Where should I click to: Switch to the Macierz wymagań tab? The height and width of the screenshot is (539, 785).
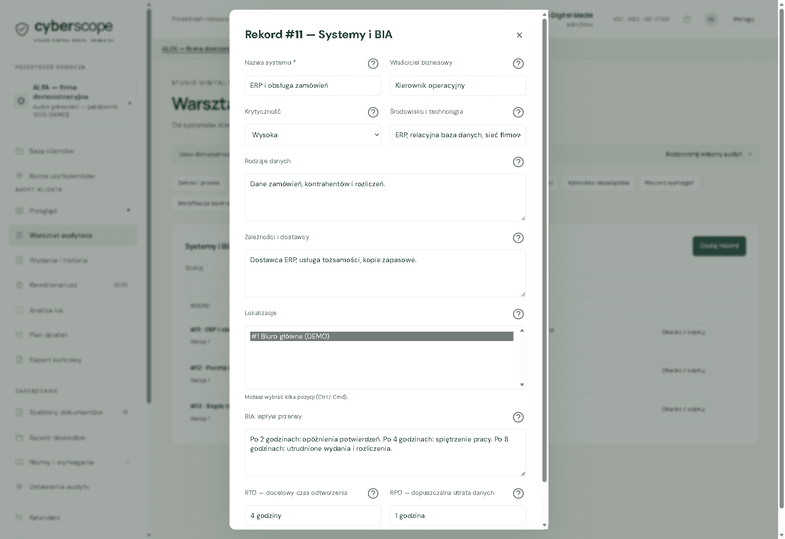click(x=669, y=183)
